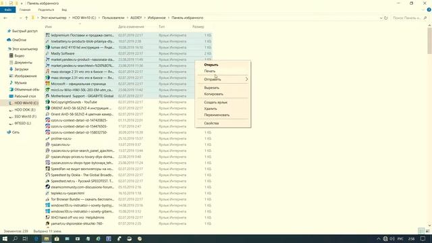Screen dimensions: 432x243
Task: Select Рабочий стол in the sidebar
Action: [25, 96]
